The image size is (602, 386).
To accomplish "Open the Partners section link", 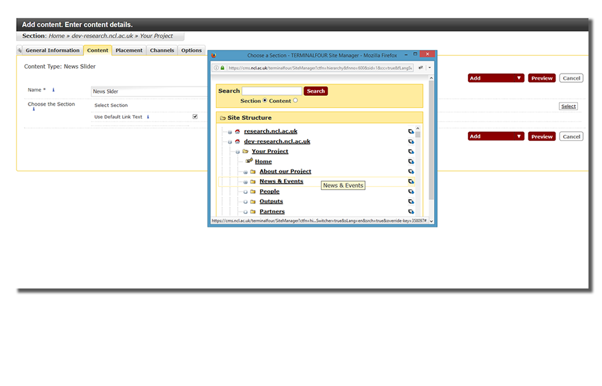I will click(272, 212).
